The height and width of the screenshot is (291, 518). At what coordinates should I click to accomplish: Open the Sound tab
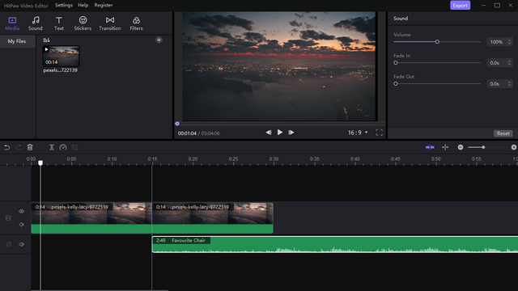coord(36,23)
